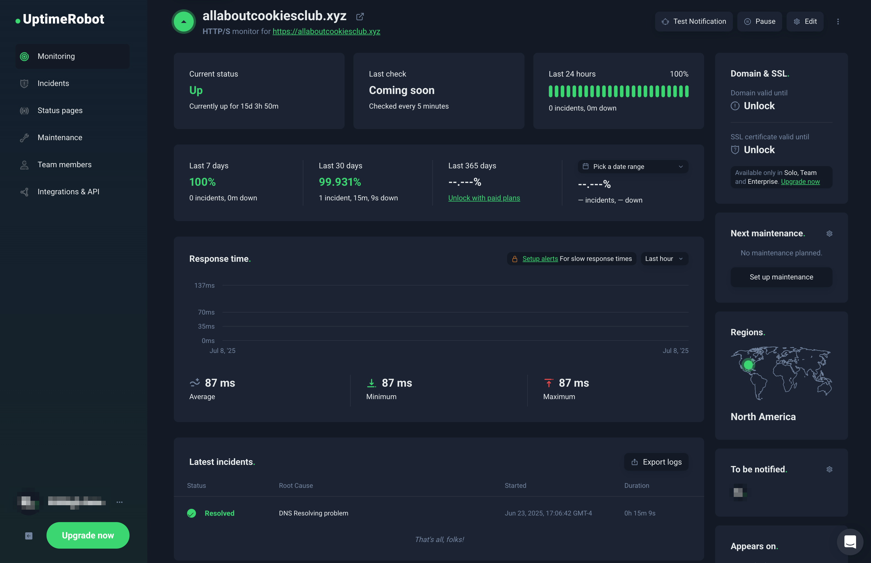Click the 99.931% last 30 days value
The image size is (871, 563).
pyautogui.click(x=340, y=182)
